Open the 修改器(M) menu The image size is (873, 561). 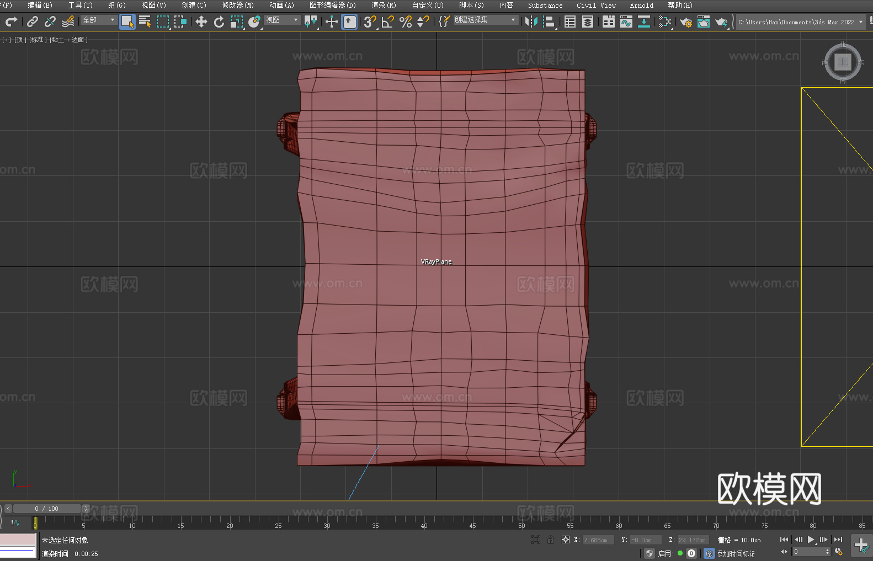pyautogui.click(x=238, y=5)
